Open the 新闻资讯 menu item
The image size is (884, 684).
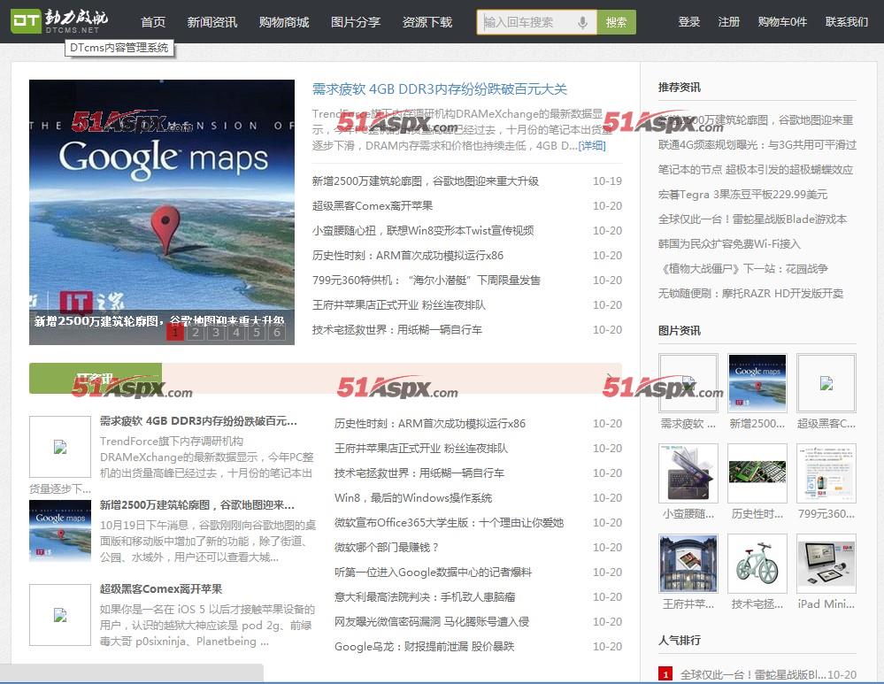pos(212,22)
